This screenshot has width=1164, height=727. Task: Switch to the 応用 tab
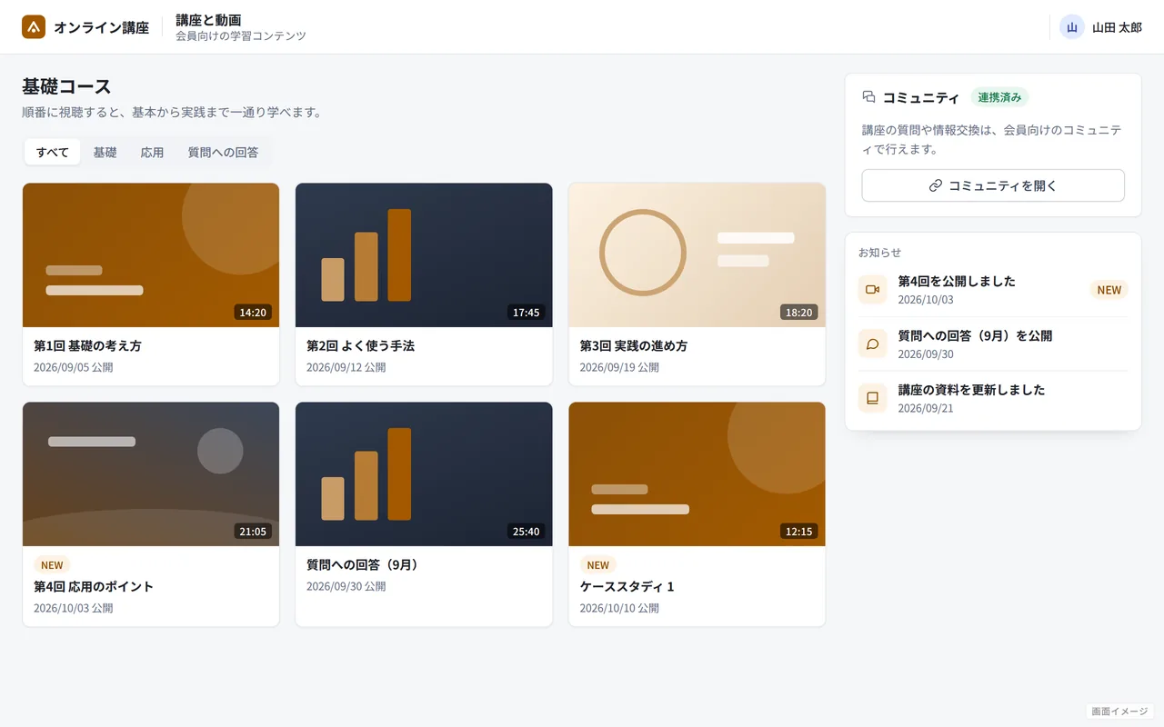[x=152, y=153]
